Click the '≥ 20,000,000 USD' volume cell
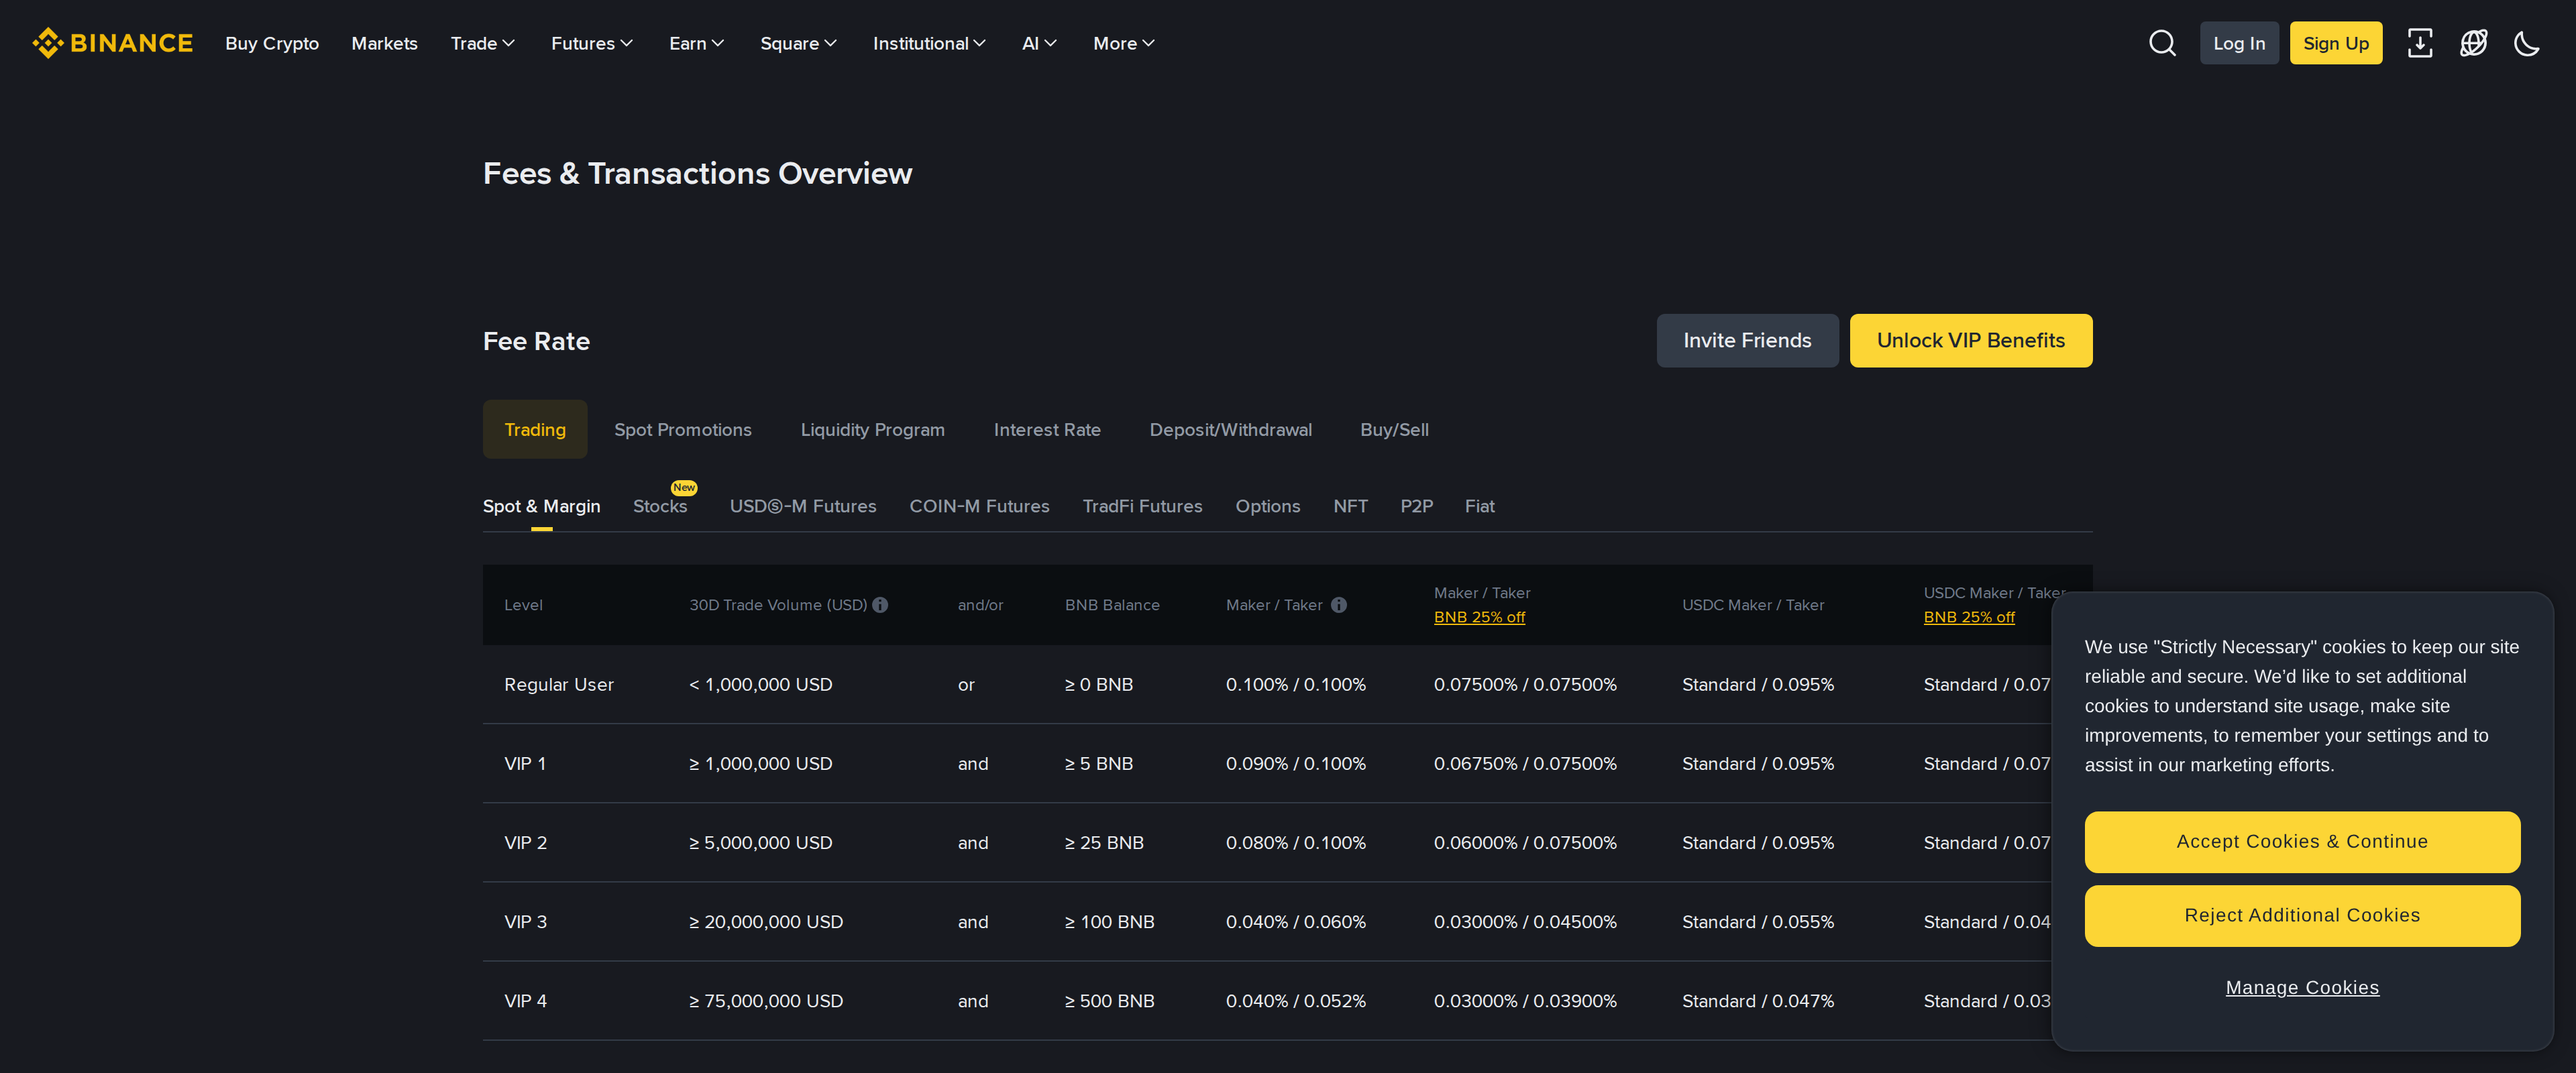2576x1073 pixels. click(766, 921)
